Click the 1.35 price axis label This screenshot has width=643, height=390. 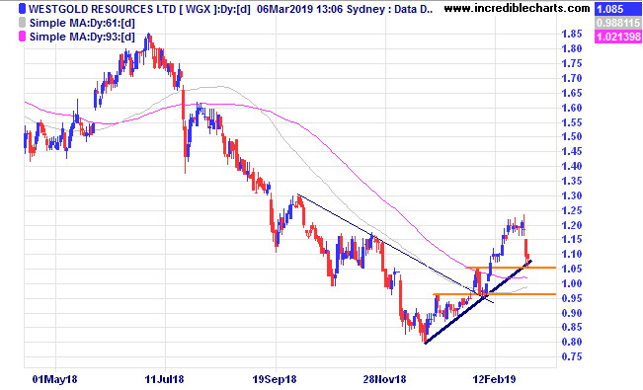coord(572,181)
